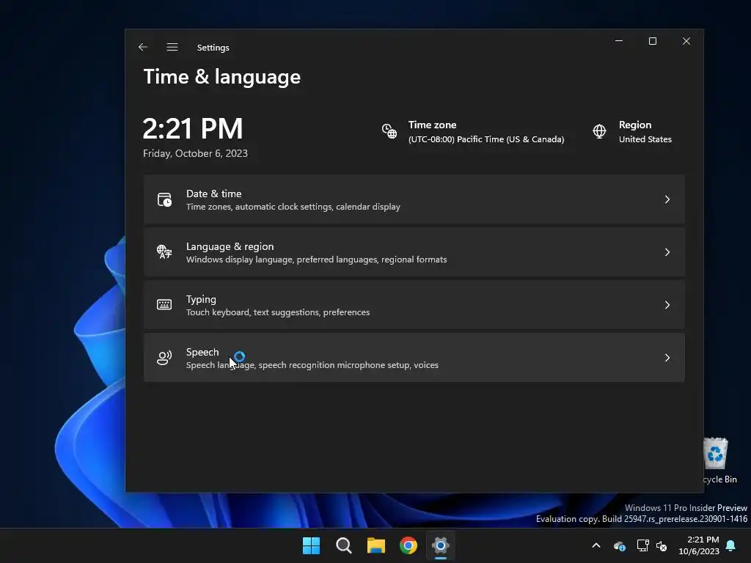Expand the Language & region chevron

667,252
